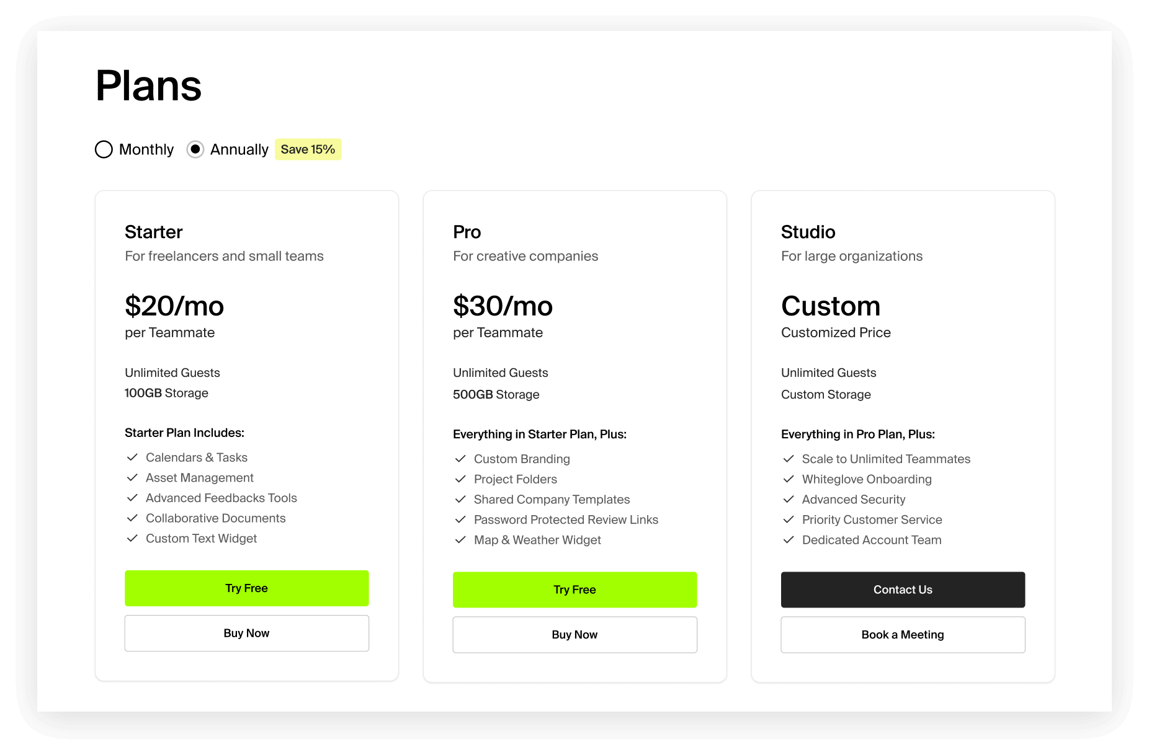The width and height of the screenshot is (1149, 755).
Task: Click Try Free on Pro plan
Action: (x=575, y=589)
